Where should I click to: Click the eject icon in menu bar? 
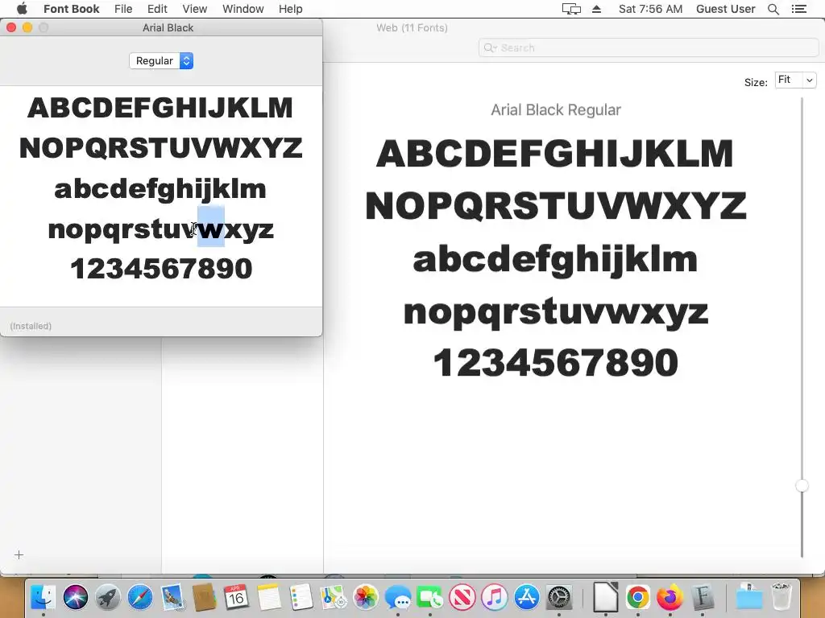click(x=597, y=9)
